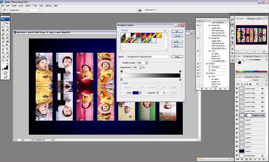Select the Move tool
This screenshot has height=162, width=269.
click(x=7, y=23)
